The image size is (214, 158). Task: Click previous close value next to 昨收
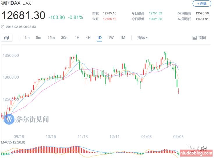110,13
